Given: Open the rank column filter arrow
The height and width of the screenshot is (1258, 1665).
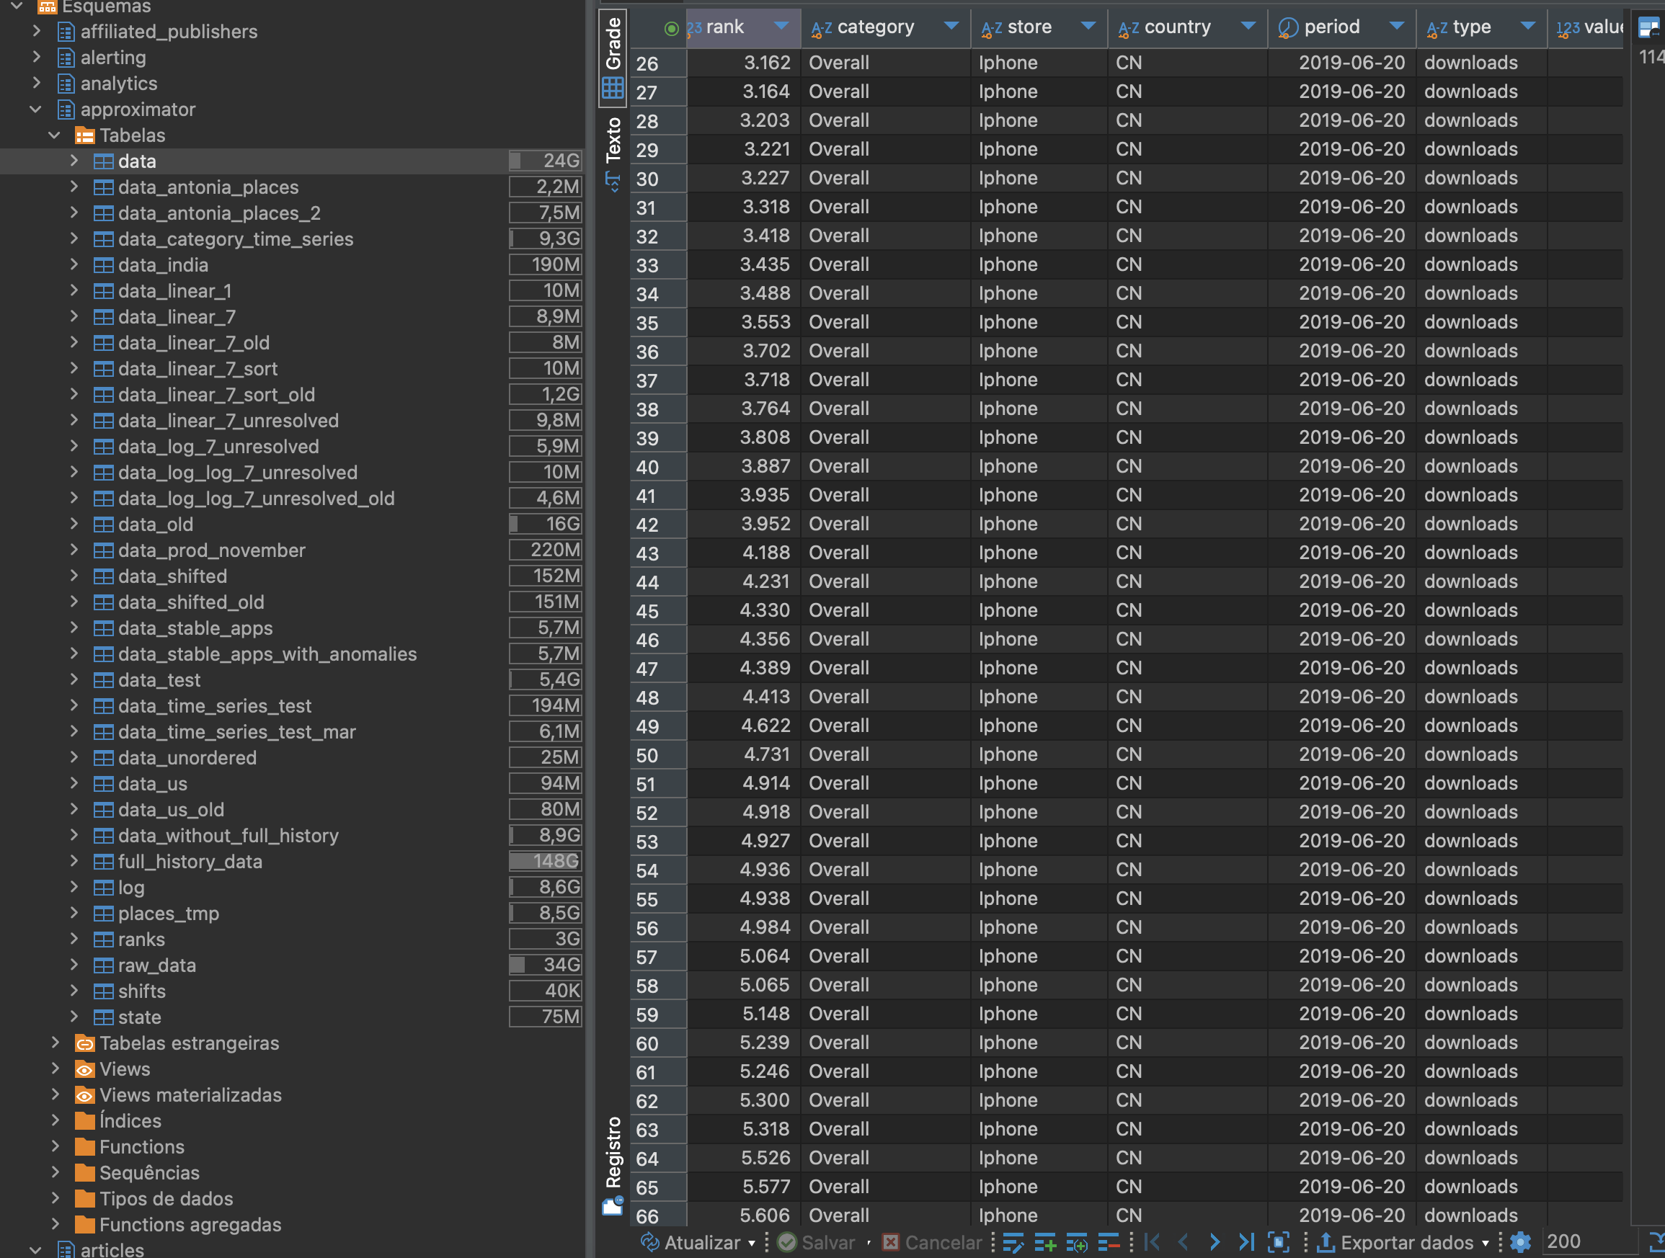Looking at the screenshot, I should point(781,27).
